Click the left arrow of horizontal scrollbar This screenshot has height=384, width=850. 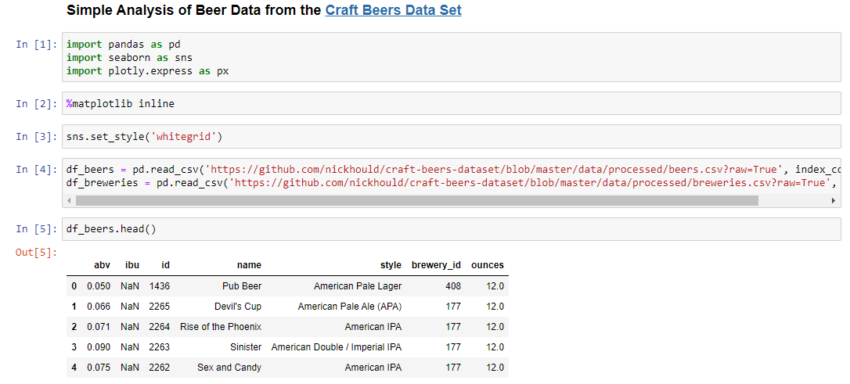[x=68, y=200]
